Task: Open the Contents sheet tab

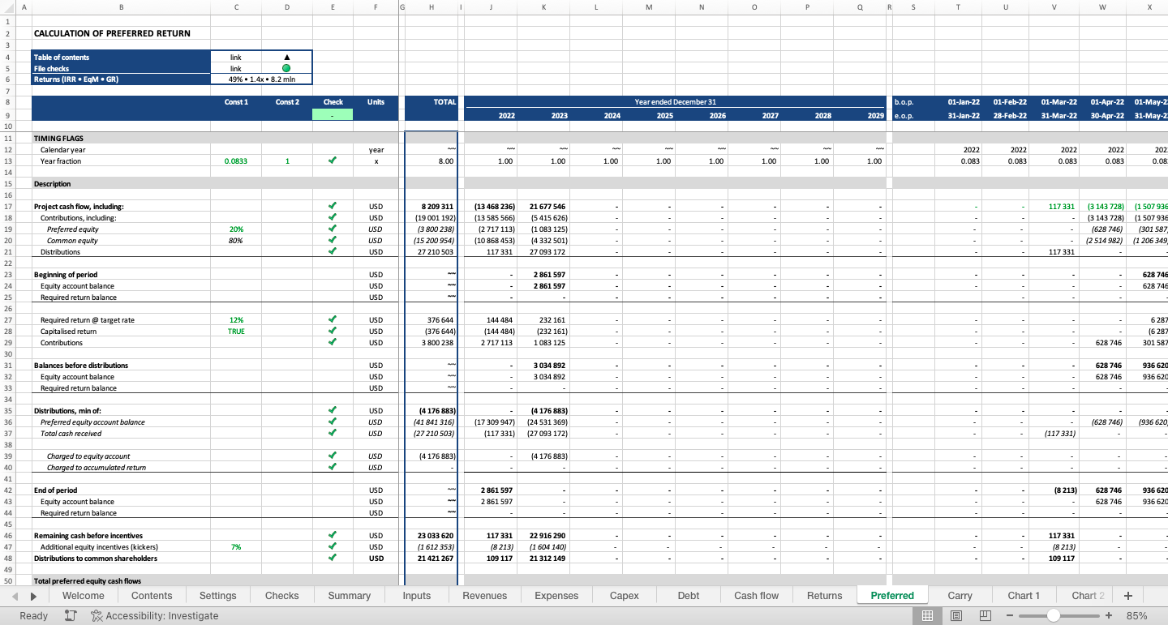Action: 152,596
